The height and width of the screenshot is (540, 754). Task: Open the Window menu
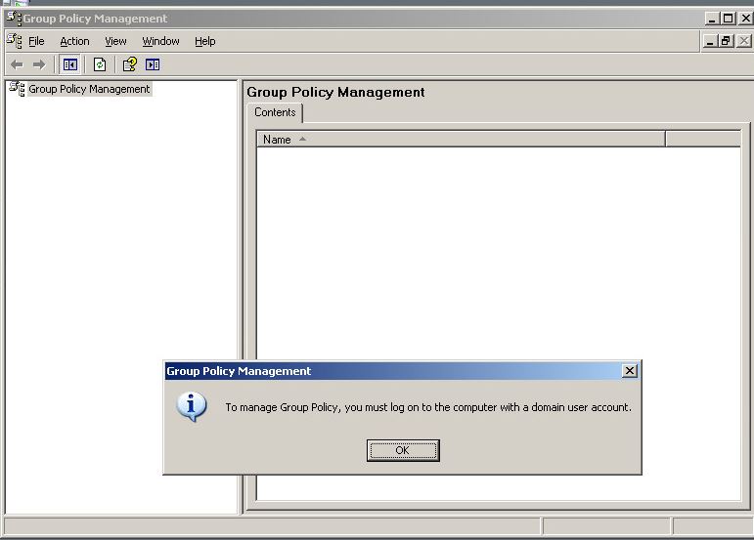click(160, 41)
